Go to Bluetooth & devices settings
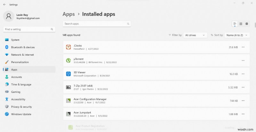Screen dimensions: 256x132 coord(29,47)
